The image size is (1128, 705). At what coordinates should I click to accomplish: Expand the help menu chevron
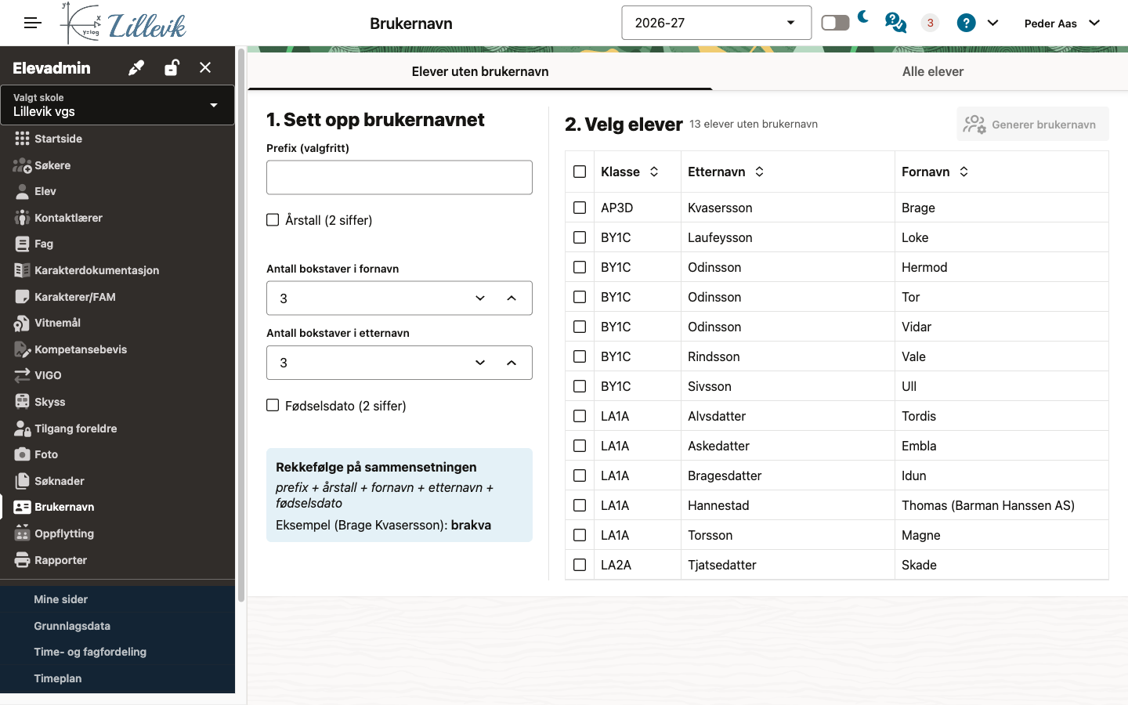(992, 23)
